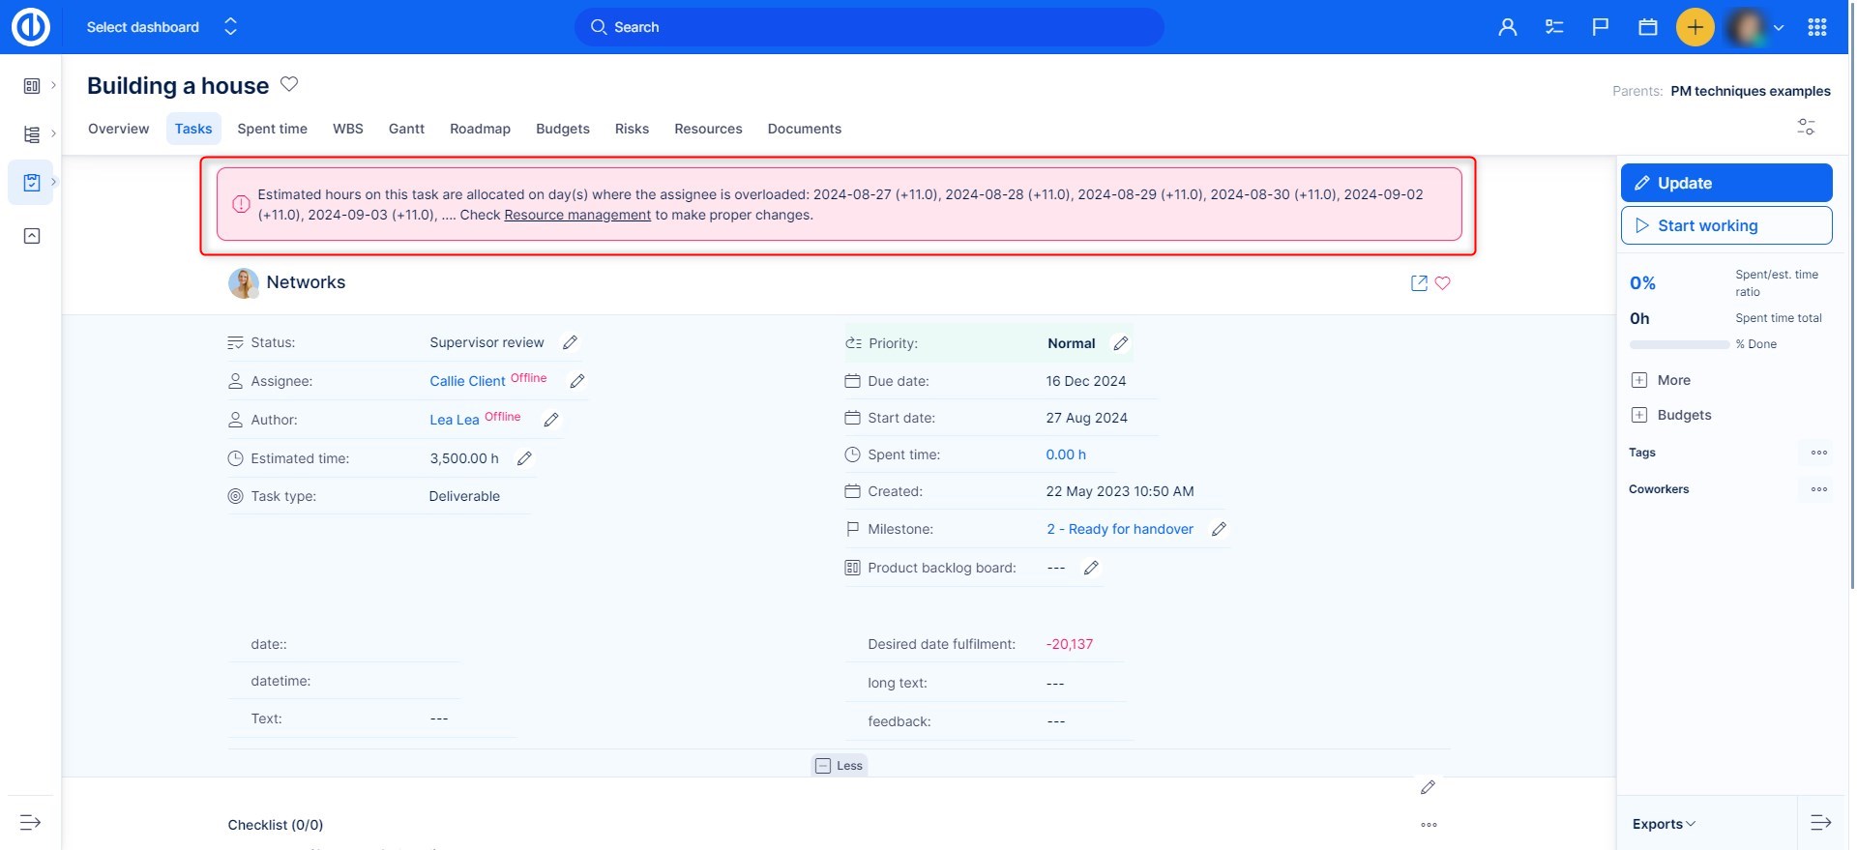Open the Roadmap tab

[x=480, y=129]
